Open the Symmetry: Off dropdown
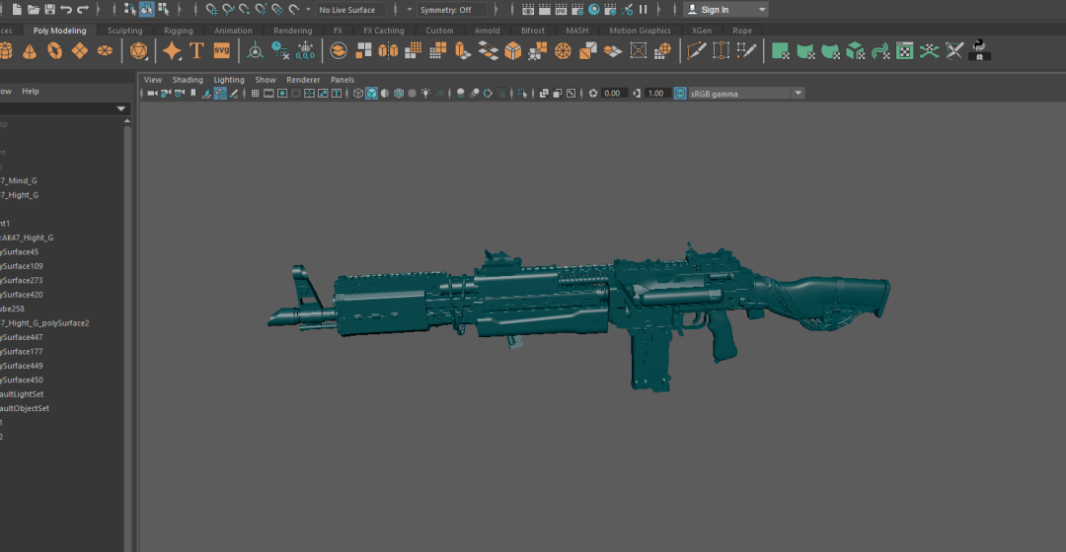The image size is (1066, 552). [x=450, y=10]
